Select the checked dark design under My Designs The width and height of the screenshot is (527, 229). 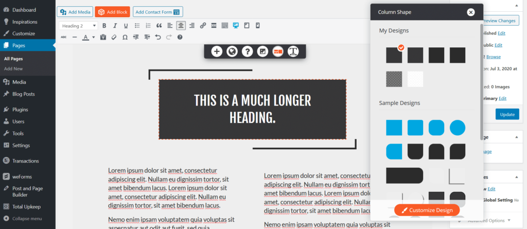394,55
